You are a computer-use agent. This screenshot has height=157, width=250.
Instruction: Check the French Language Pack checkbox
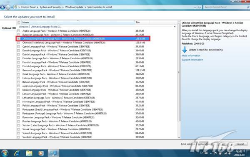pyautogui.click(x=19, y=66)
